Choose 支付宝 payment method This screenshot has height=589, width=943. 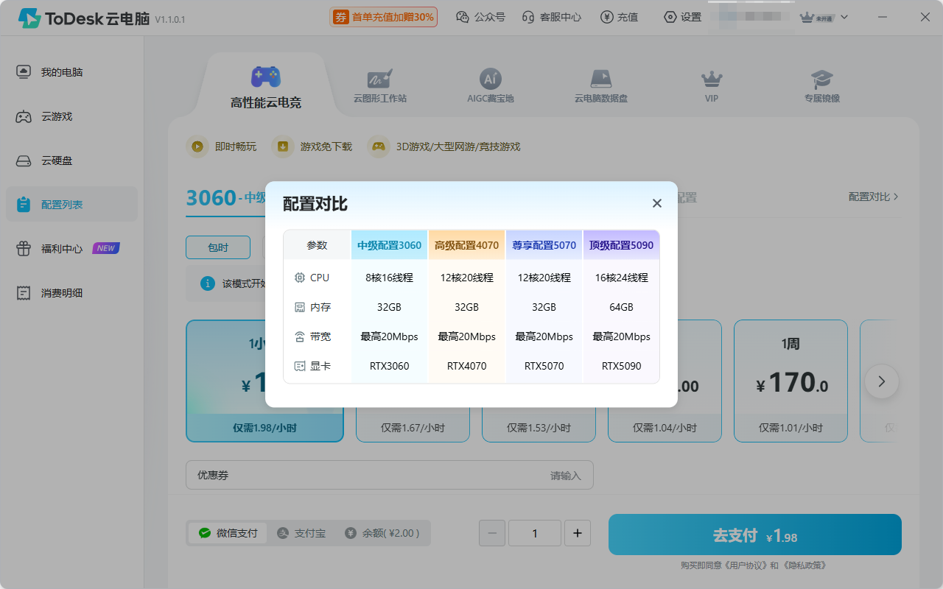click(x=301, y=533)
